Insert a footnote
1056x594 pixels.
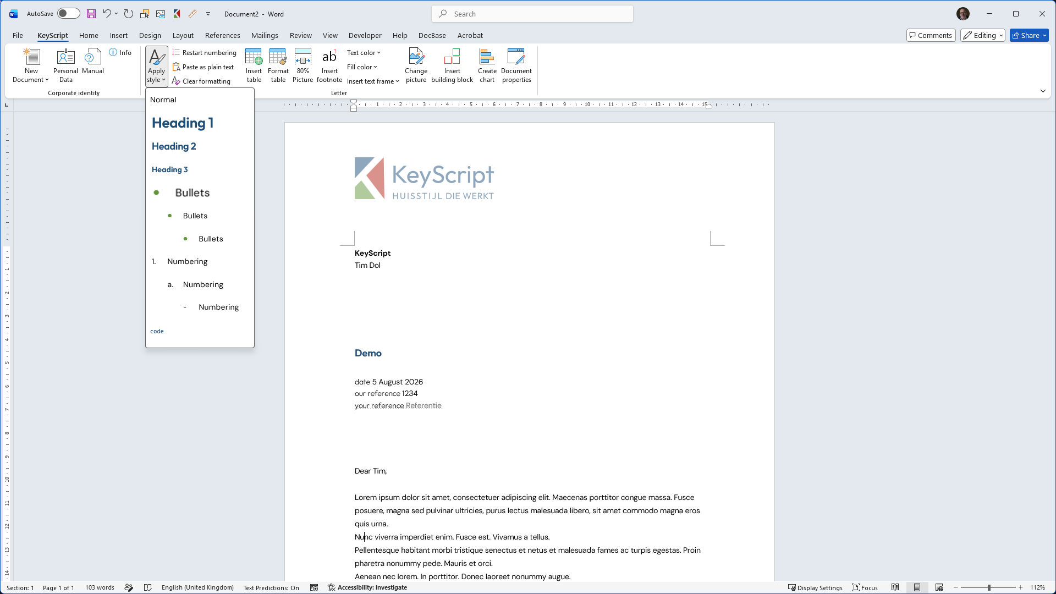coord(329,65)
